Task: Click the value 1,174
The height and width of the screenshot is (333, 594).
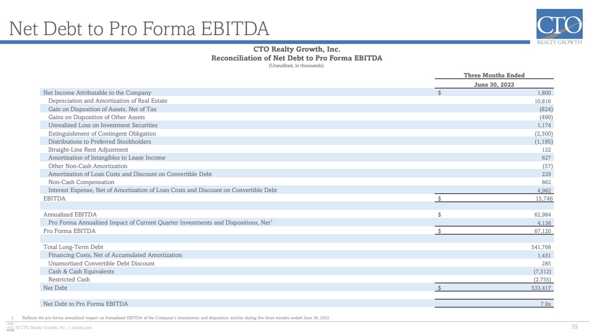Action: coord(544,125)
